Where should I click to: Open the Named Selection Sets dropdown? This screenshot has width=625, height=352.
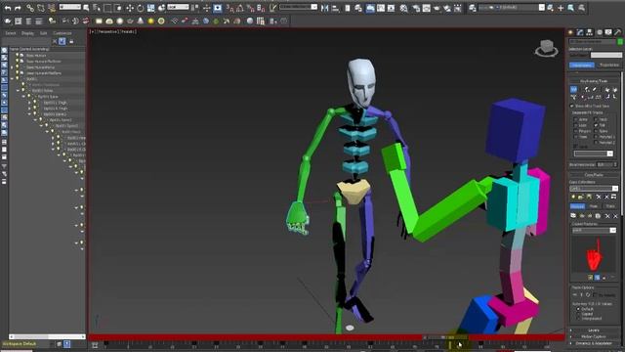298,7
